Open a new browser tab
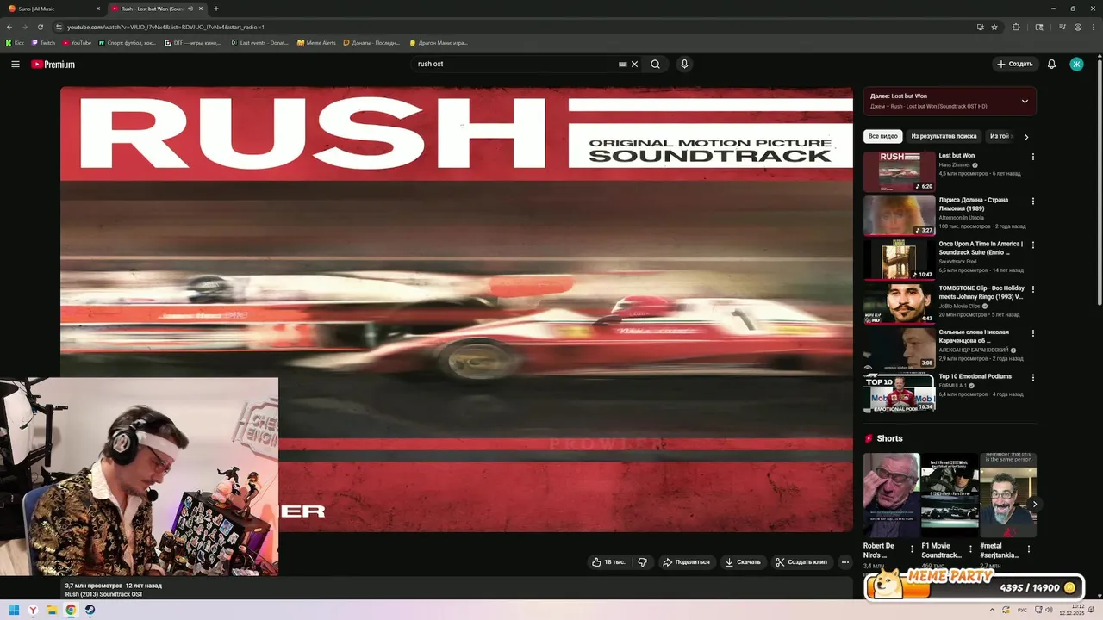This screenshot has width=1103, height=620. [215, 9]
